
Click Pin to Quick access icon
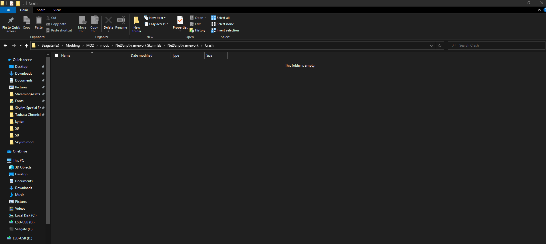click(x=11, y=20)
